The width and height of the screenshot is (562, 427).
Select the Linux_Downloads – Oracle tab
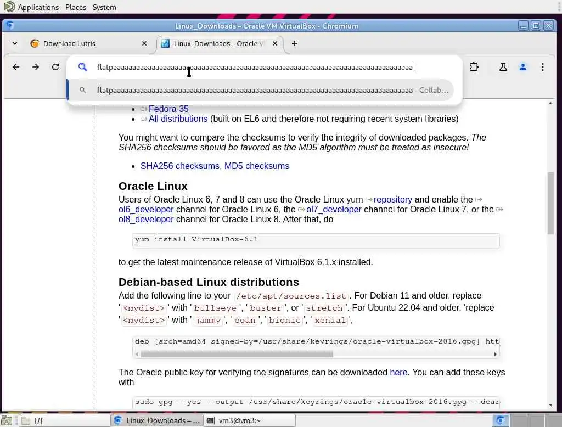point(220,43)
